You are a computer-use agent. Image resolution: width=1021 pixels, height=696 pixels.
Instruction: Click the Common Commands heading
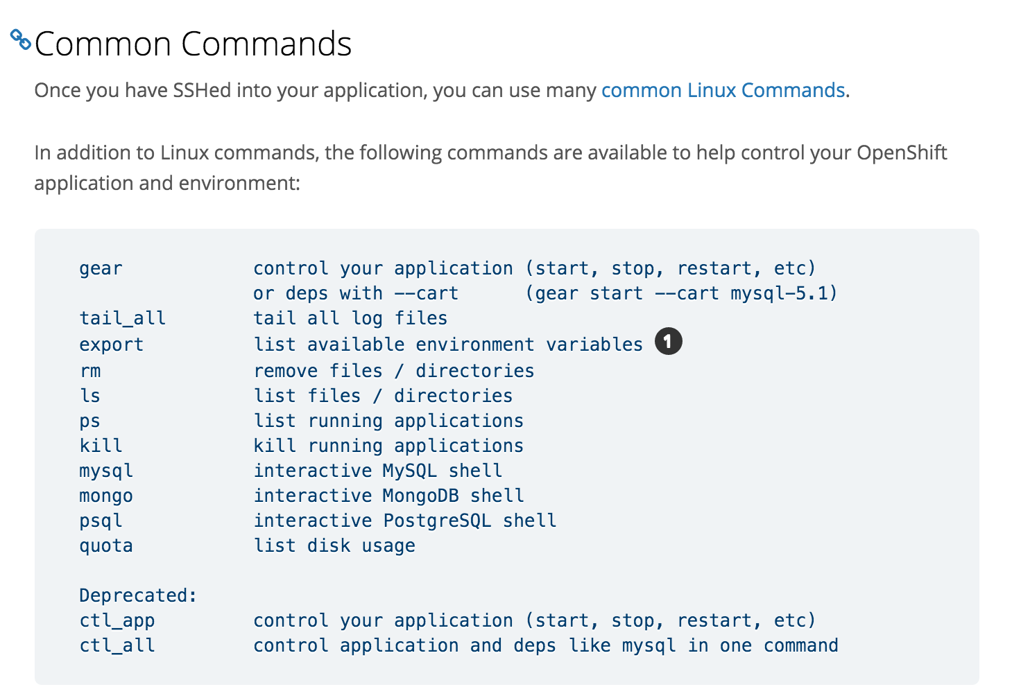tap(194, 44)
